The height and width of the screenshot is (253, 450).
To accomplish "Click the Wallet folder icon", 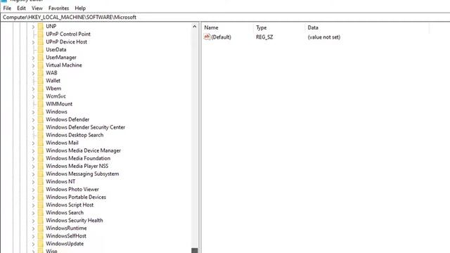I will (x=41, y=81).
